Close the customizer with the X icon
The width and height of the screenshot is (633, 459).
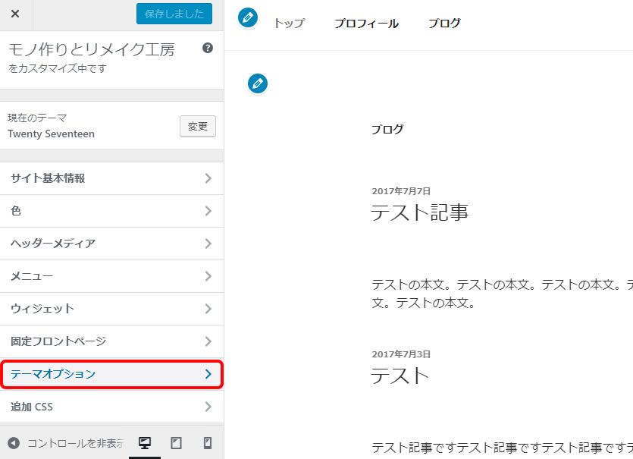[x=15, y=14]
